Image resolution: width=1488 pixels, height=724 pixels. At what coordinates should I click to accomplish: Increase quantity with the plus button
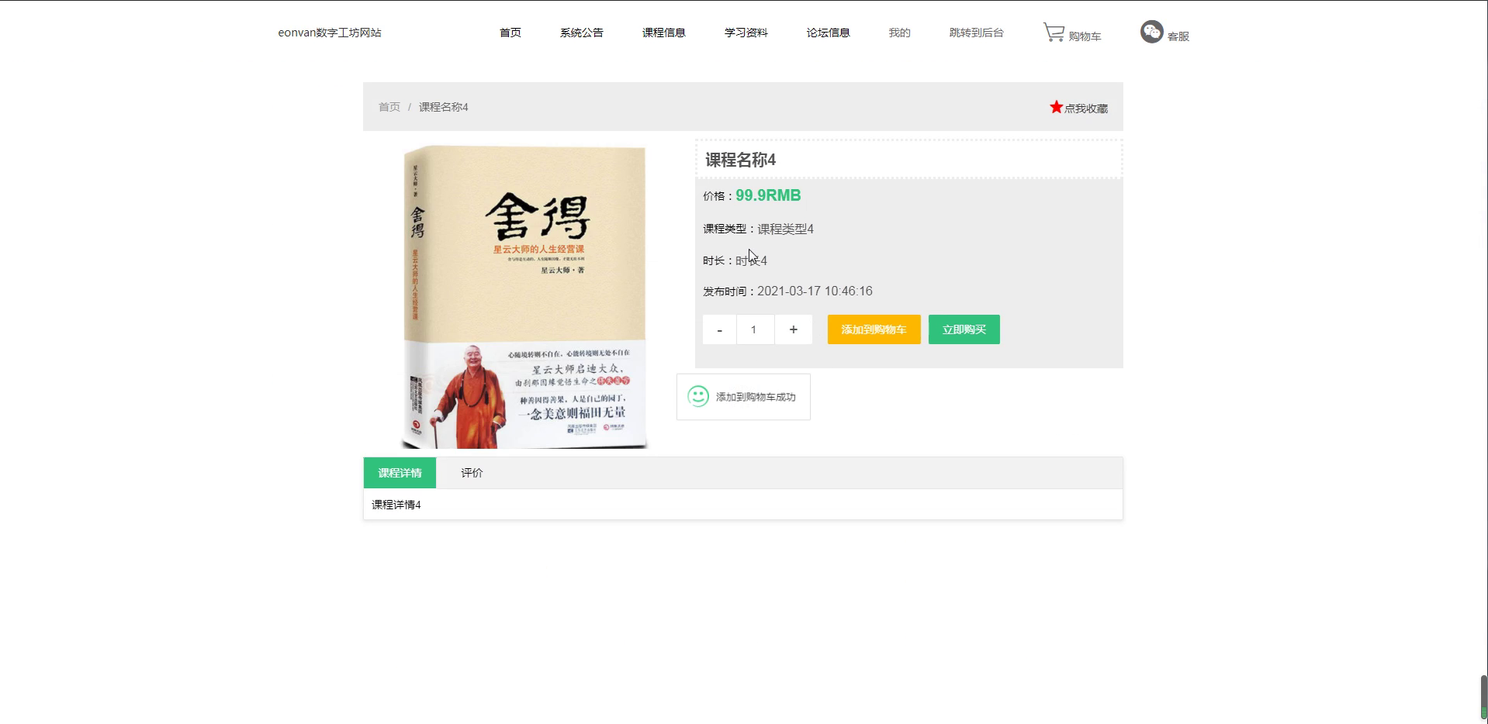[793, 329]
